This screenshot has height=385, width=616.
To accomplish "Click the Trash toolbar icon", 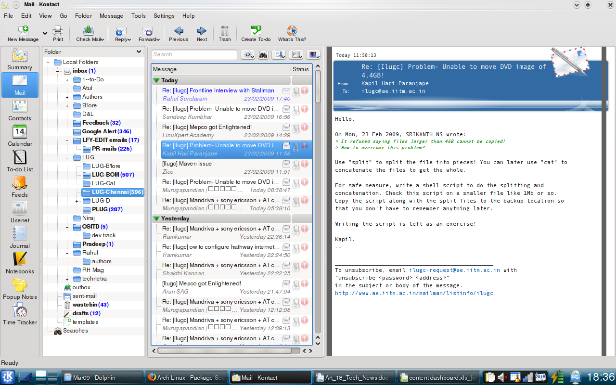I will (224, 32).
